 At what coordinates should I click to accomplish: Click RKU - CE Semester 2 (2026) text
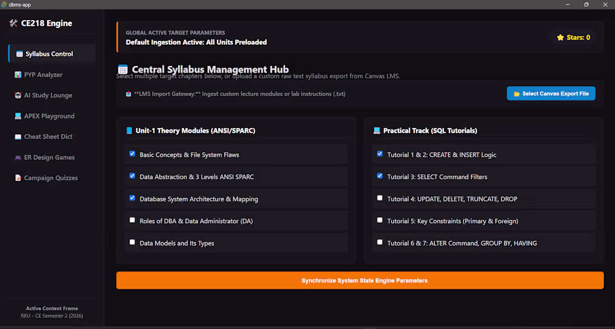coord(52,316)
